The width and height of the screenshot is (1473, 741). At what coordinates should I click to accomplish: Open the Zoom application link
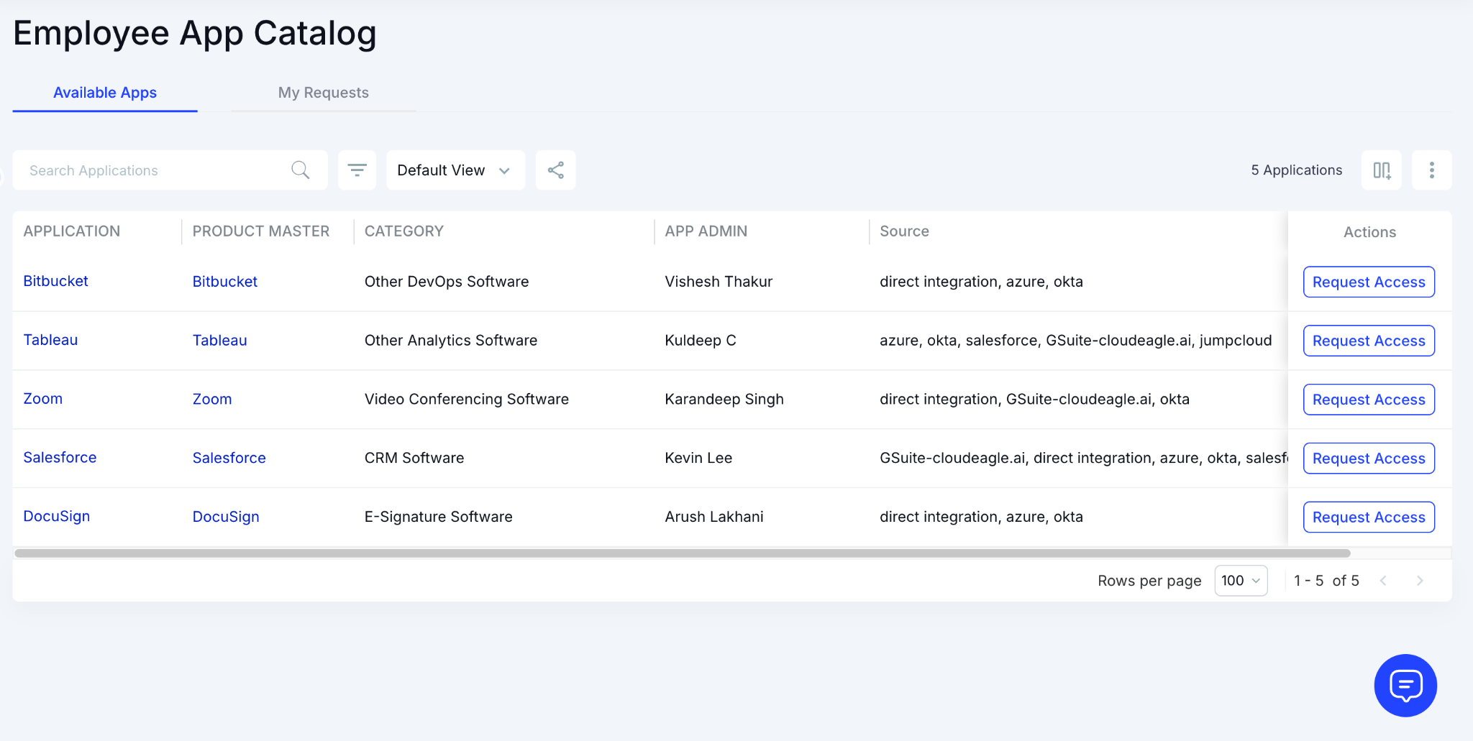[42, 399]
